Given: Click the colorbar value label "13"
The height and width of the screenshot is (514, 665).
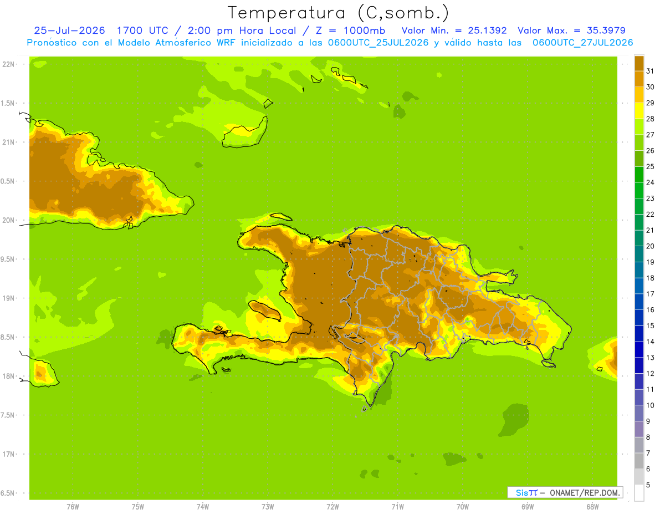Looking at the screenshot, I should [651, 358].
